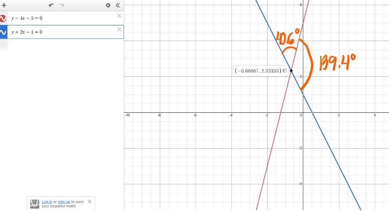Click the empty expression row below

point(61,45)
